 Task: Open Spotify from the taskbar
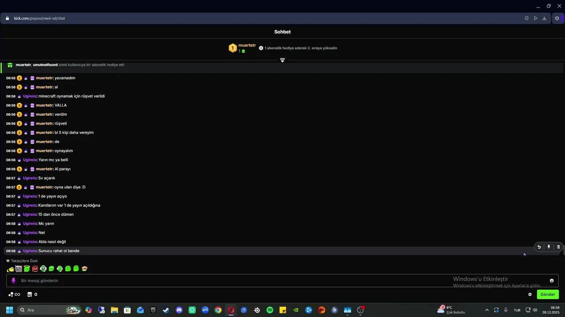(x=270, y=310)
